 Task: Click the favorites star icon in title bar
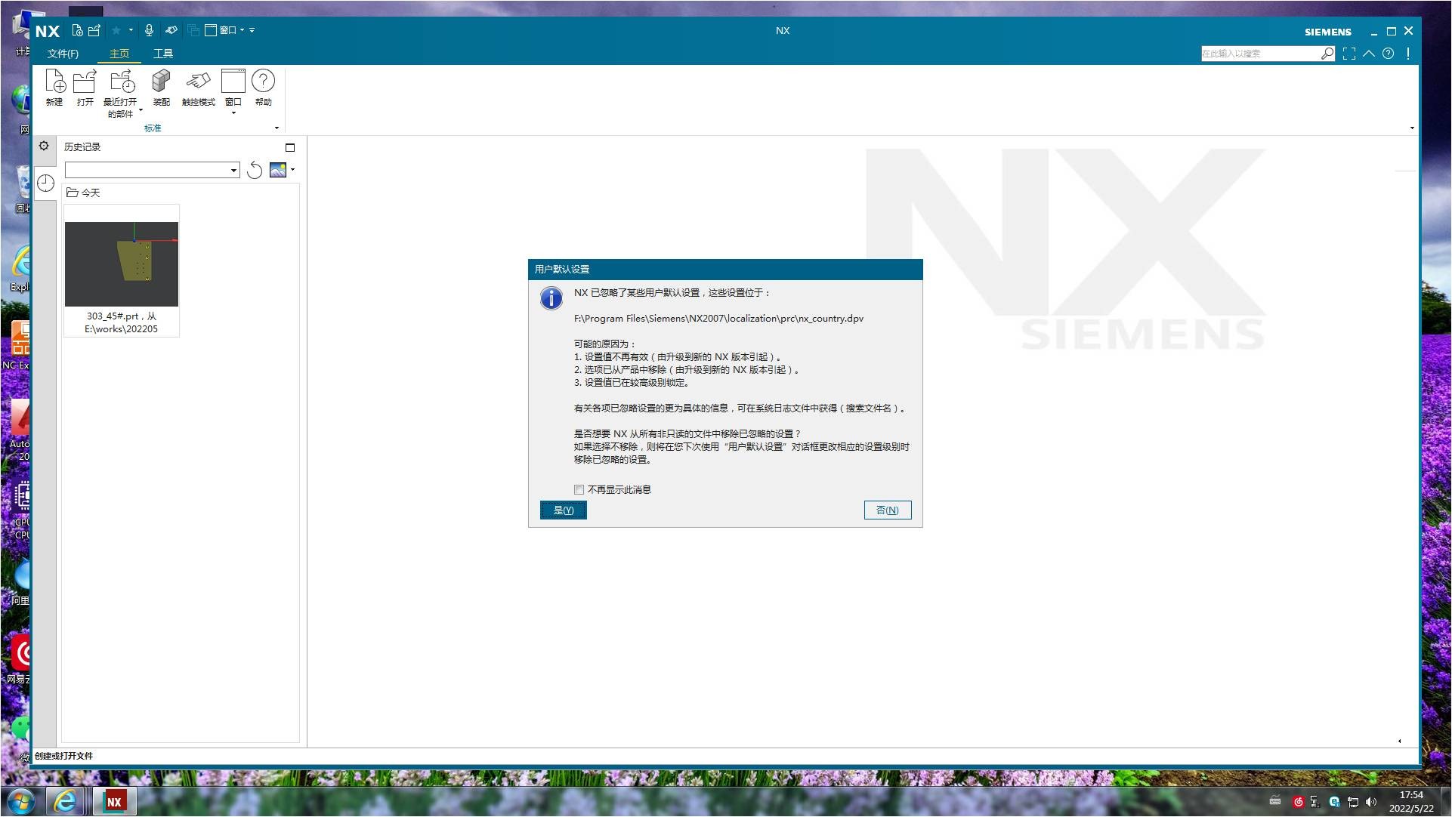[x=116, y=30]
